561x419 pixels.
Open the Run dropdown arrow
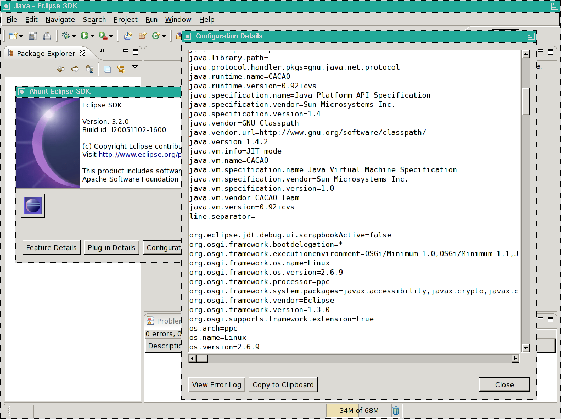pos(92,36)
